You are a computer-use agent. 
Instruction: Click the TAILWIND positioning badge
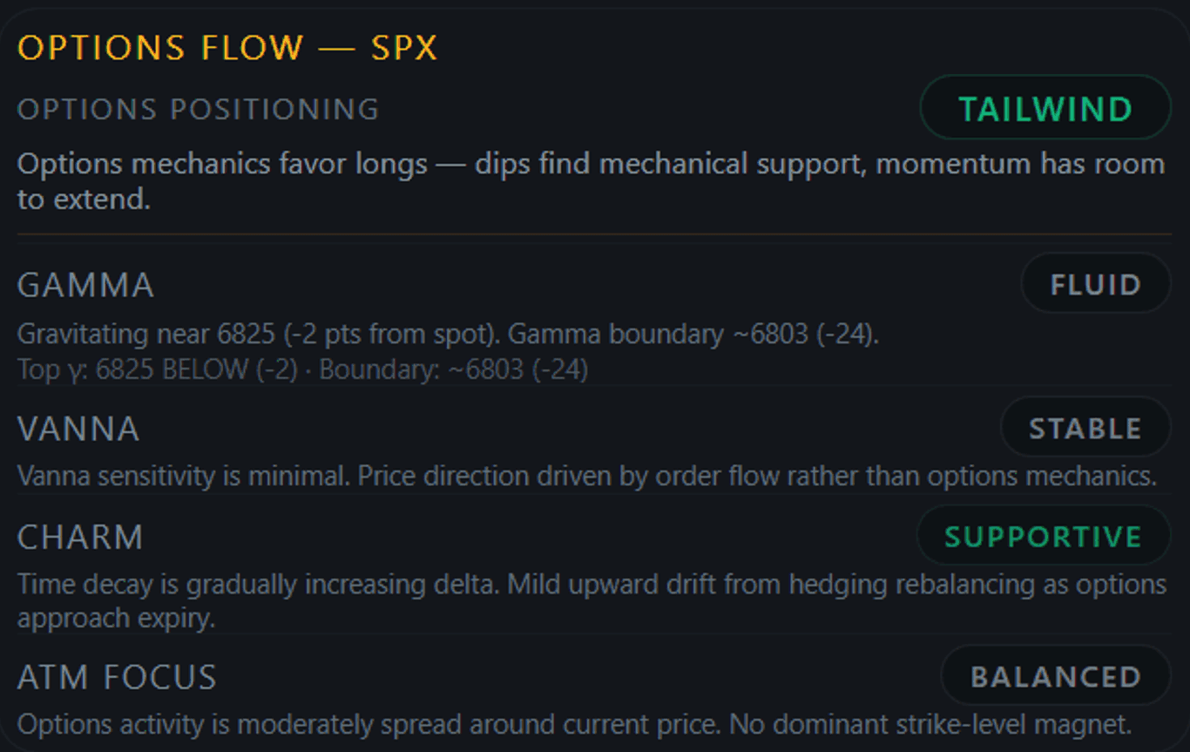click(1045, 107)
